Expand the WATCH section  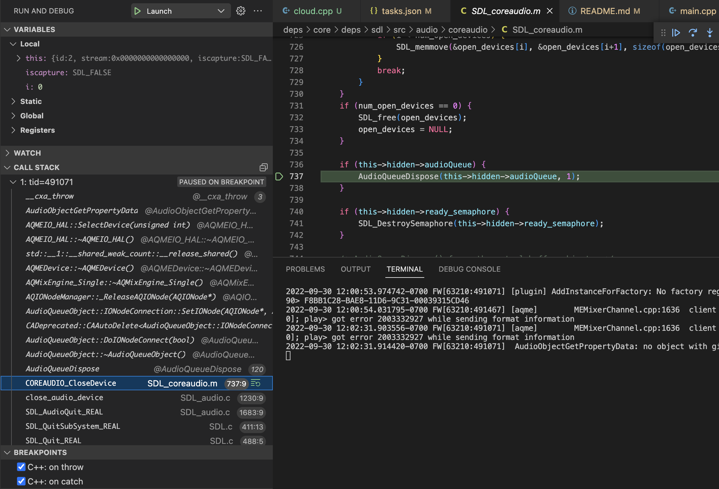tap(7, 153)
